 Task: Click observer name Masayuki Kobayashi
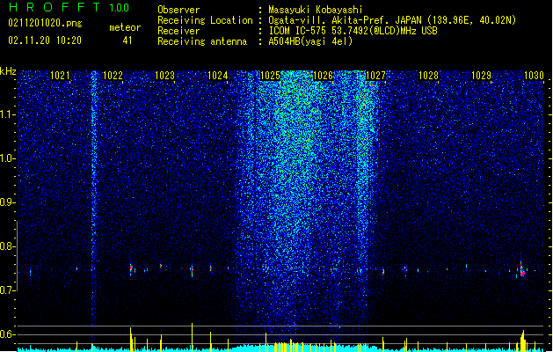point(316,10)
